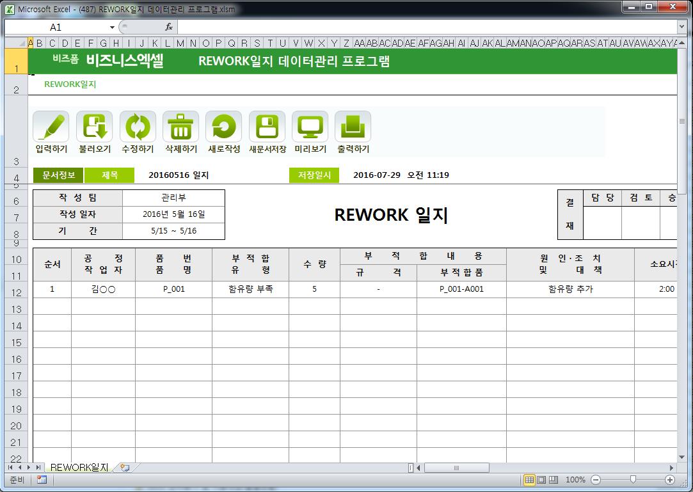Click the 관리부 team cell
Viewport: 693px width, 492px height.
[173, 198]
